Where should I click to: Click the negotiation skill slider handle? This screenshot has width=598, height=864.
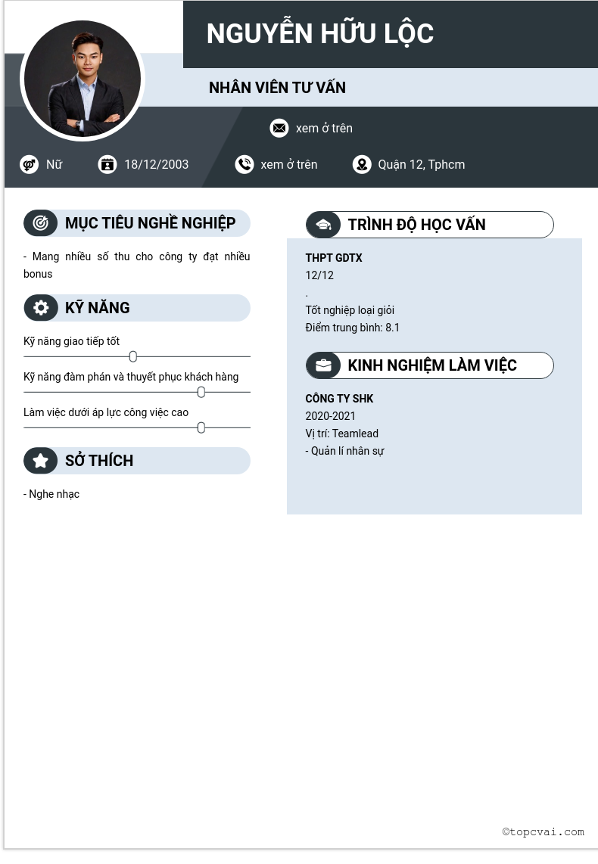coord(201,392)
